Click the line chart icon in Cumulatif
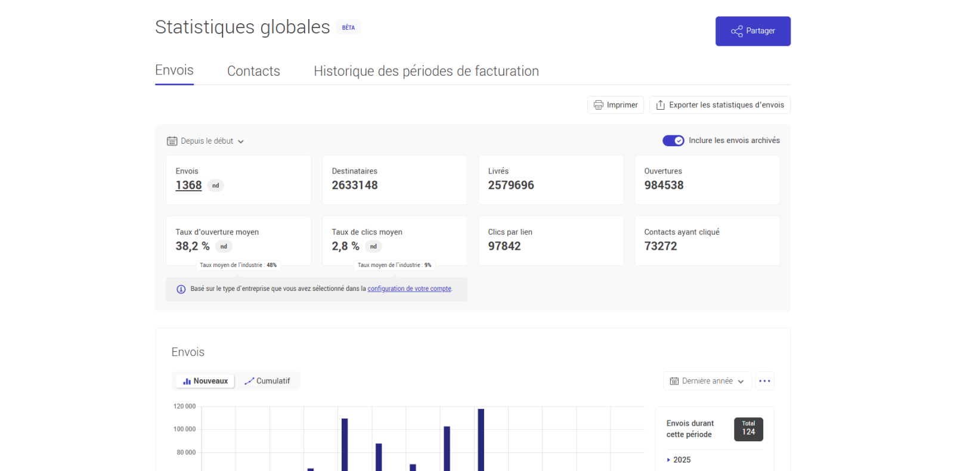954x471 pixels. coord(249,381)
